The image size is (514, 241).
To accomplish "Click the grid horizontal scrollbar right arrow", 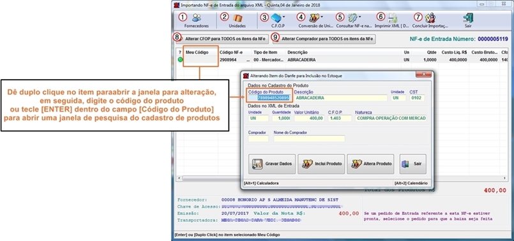I will [505, 178].
